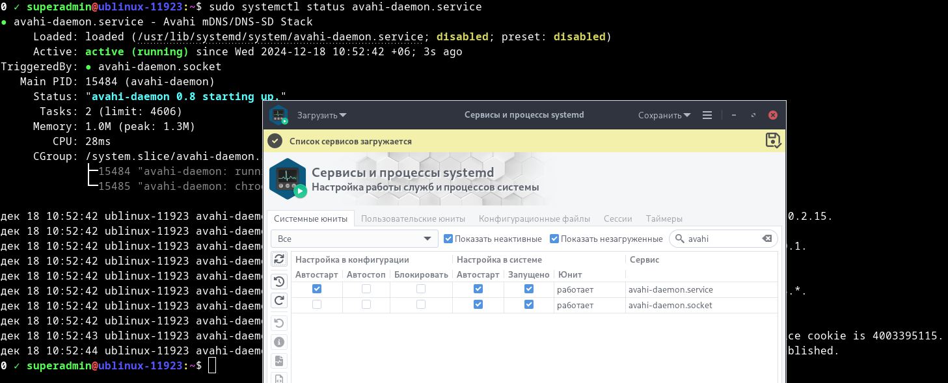The image size is (948, 383).
Task: Click the systemctl status command in terminal
Action: coord(345,7)
